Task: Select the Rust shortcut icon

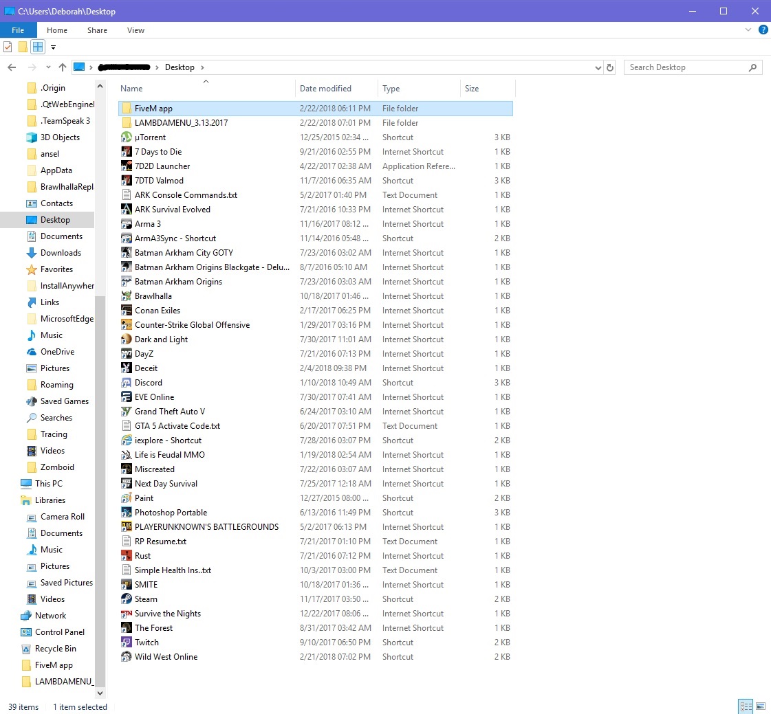Action: pyautogui.click(x=127, y=556)
